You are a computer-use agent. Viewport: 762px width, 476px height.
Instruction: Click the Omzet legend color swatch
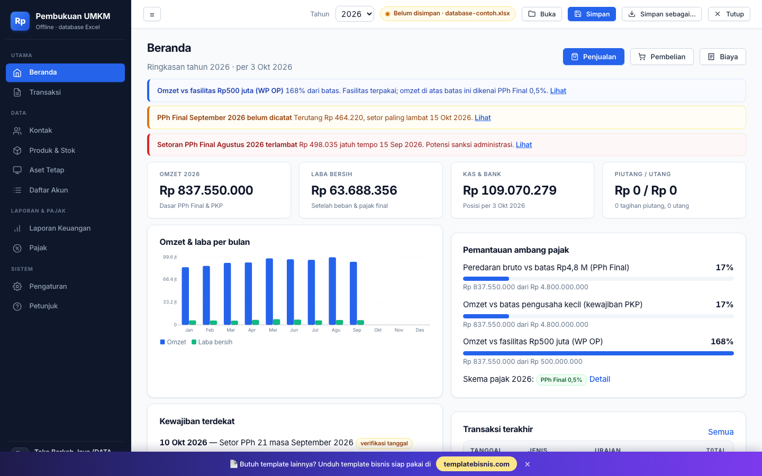tap(162, 342)
